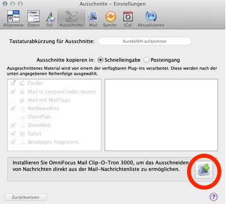Click the Kurzbefehl aufzeichnen shortcut field
Screen dimensions: 227x204
(x=145, y=41)
